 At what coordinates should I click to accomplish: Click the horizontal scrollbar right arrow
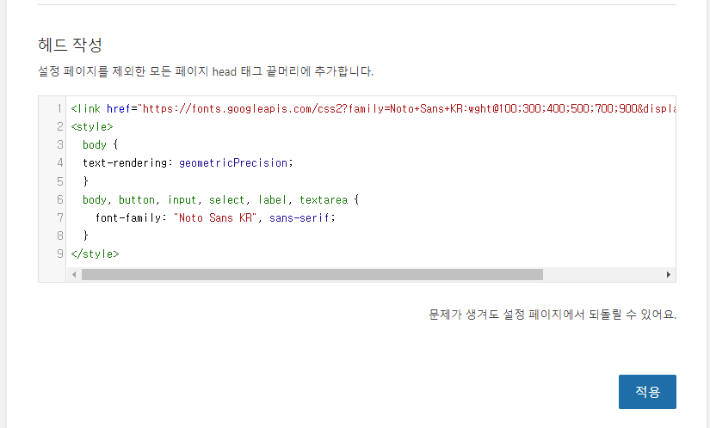pyautogui.click(x=668, y=274)
